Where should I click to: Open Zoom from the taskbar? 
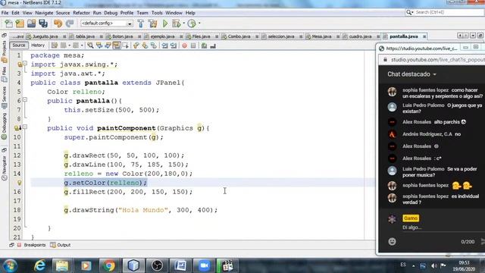tap(204, 265)
